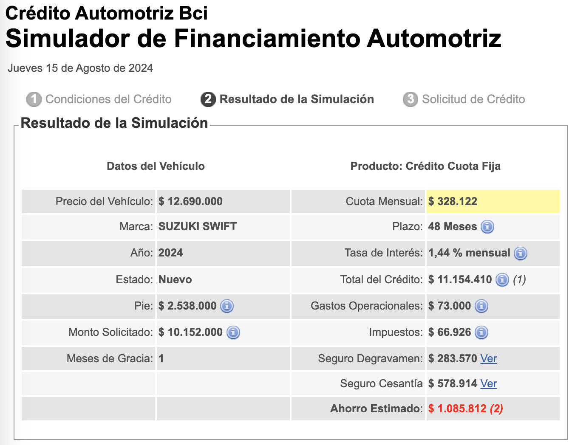Click the SUZUKI SWIFT brand cell
572x445 pixels.
197,226
